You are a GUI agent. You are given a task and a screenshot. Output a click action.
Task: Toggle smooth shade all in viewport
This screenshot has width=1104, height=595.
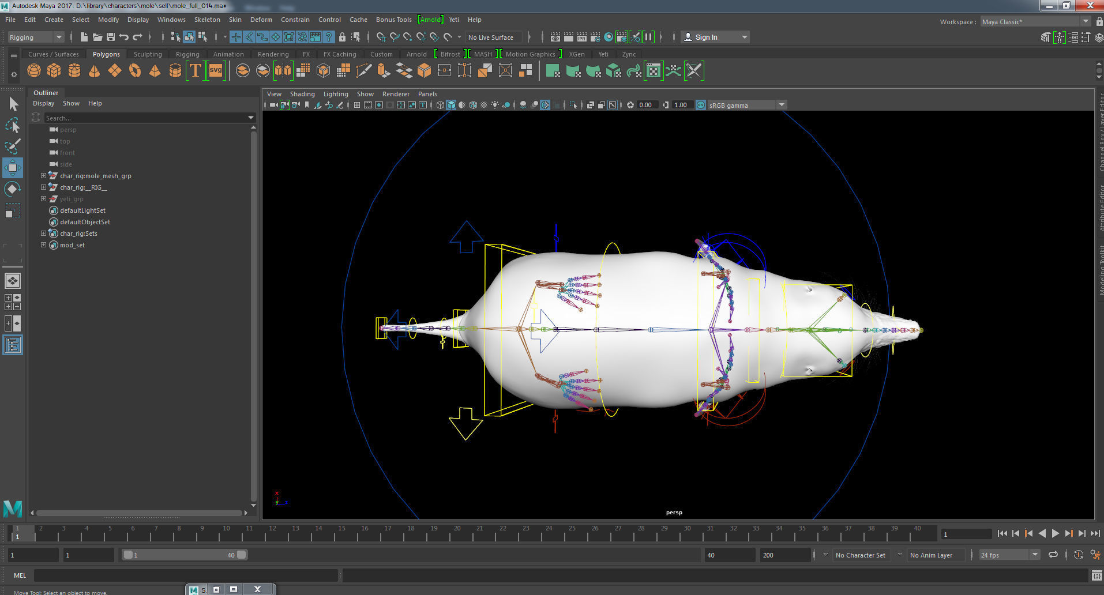(x=451, y=105)
